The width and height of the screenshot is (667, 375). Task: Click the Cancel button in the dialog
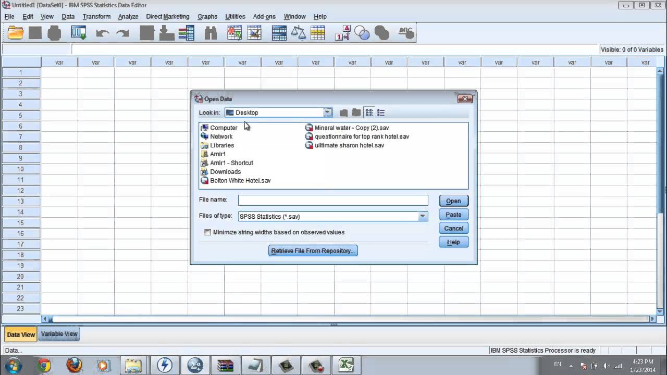(453, 228)
